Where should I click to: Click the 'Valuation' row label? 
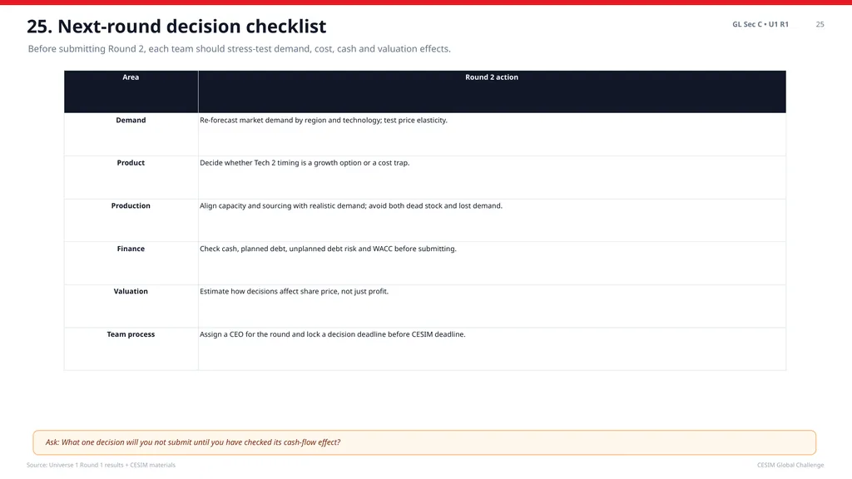coord(131,291)
